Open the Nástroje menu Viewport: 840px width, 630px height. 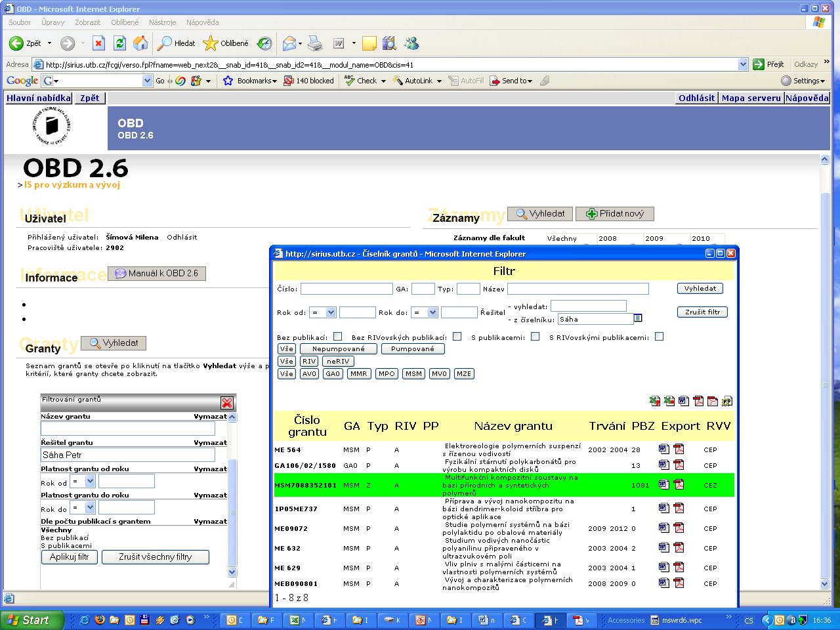(x=162, y=22)
